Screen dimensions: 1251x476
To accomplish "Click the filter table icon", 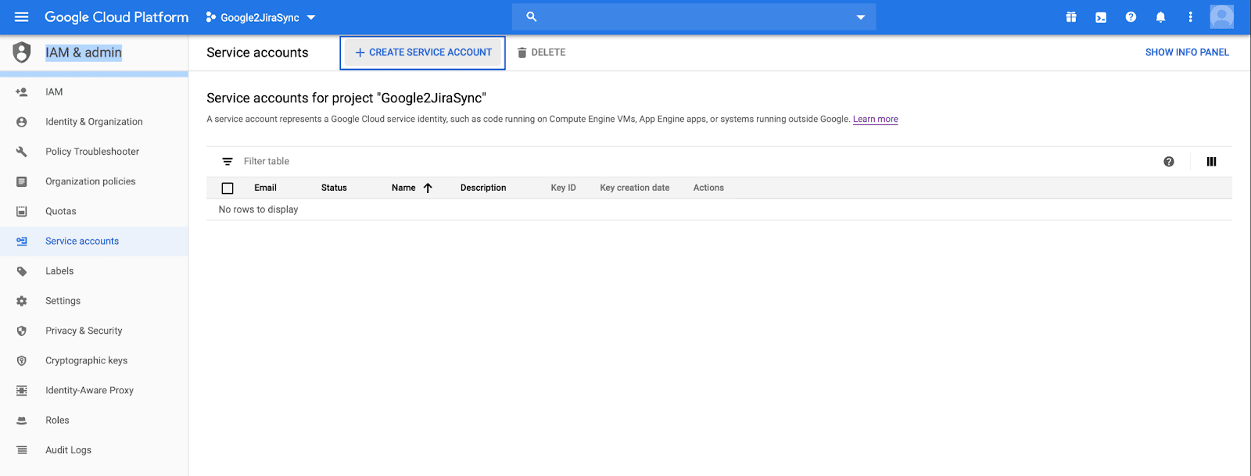I will click(x=228, y=161).
